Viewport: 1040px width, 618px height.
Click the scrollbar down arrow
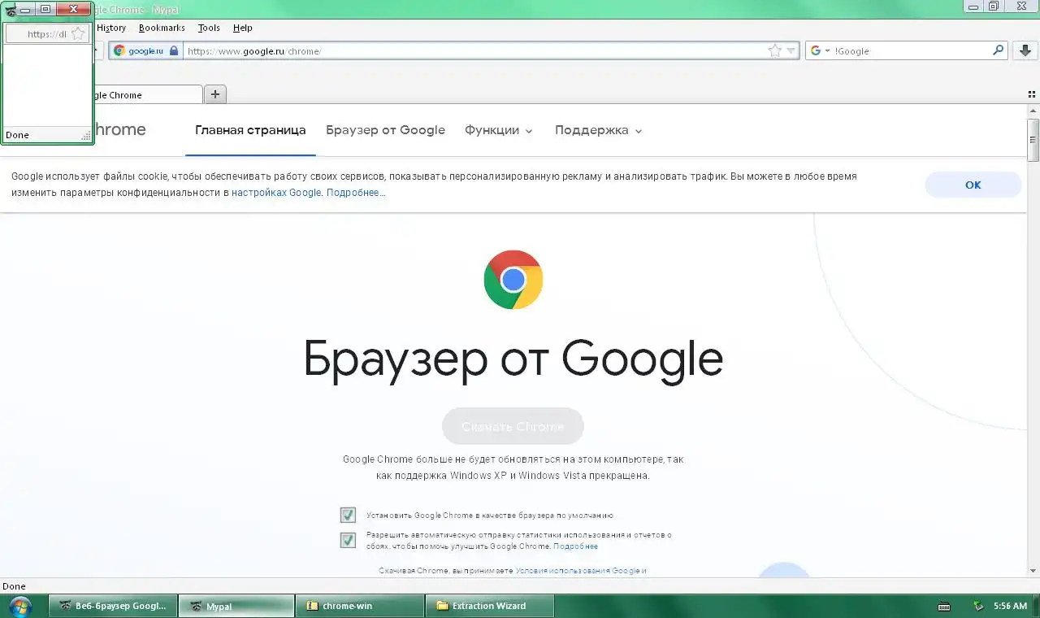[1033, 571]
